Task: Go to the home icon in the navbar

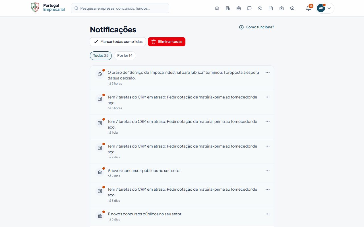Action: click(x=217, y=8)
